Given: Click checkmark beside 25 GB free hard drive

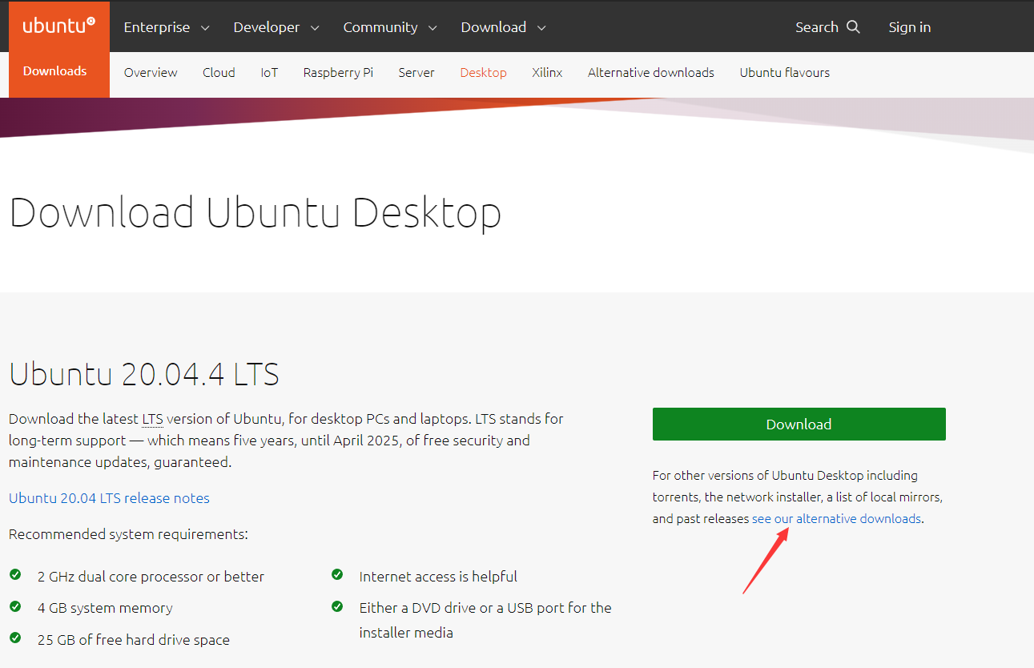Looking at the screenshot, I should 15,638.
